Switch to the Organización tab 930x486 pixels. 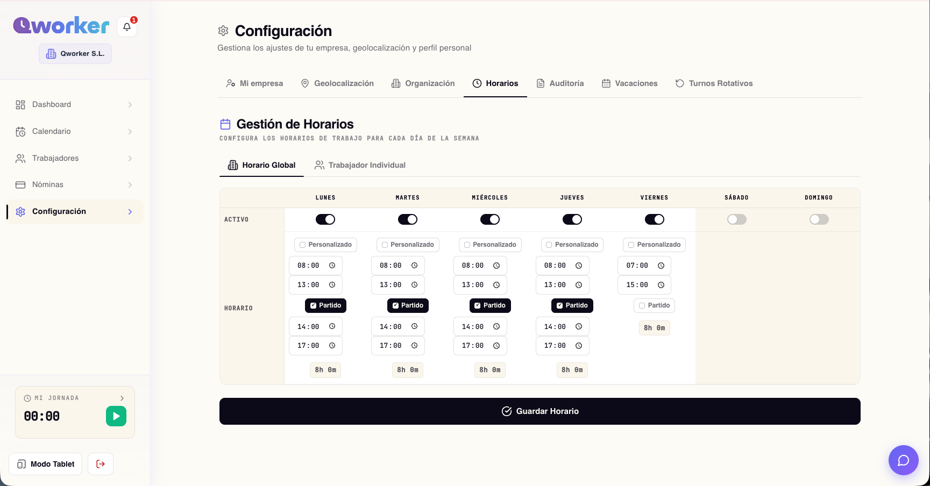tap(423, 83)
